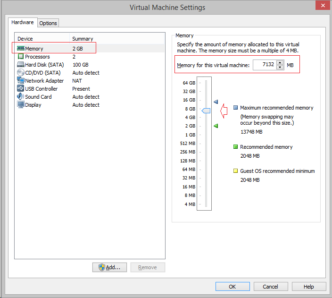
Task: Click the Auto detect value for CD/DVD
Action: [86, 73]
